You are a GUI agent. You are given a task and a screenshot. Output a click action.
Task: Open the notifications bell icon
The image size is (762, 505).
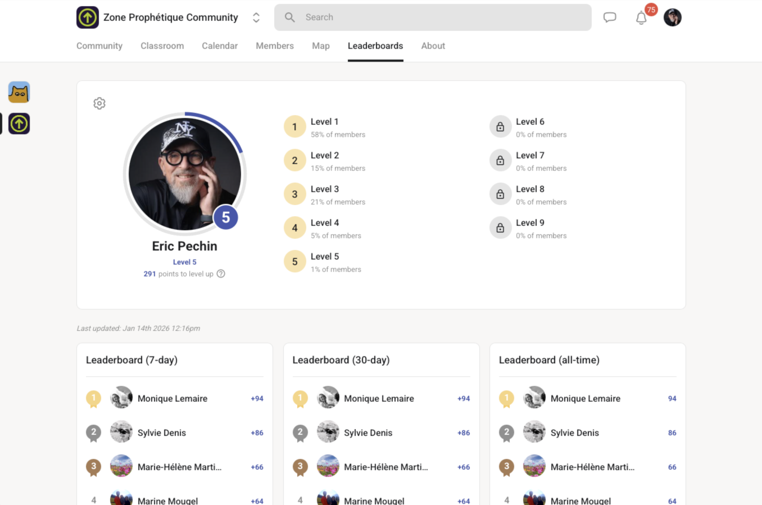tap(641, 18)
